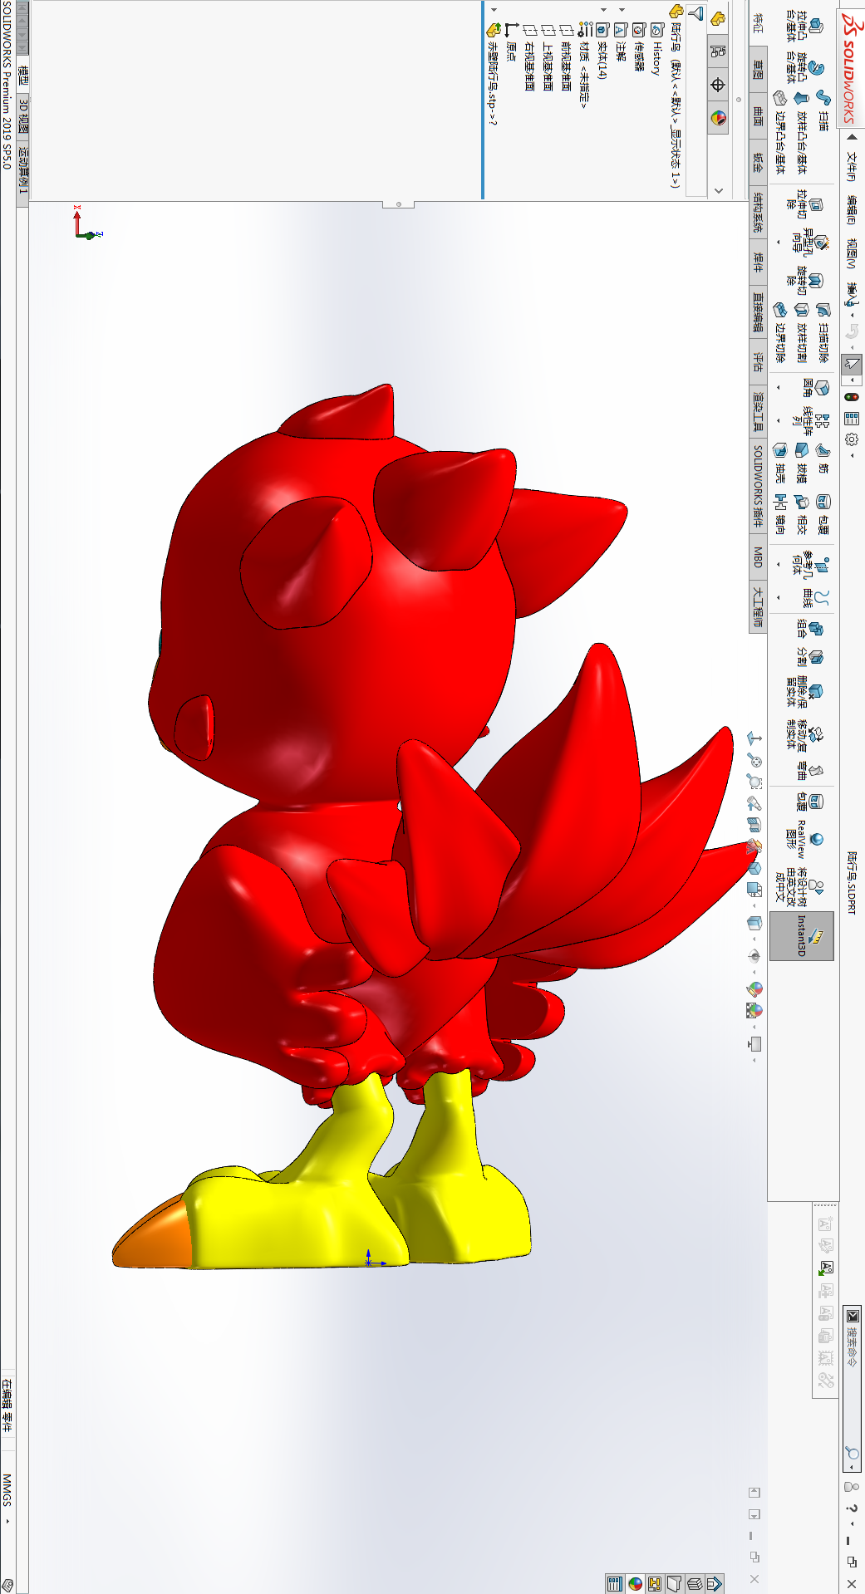This screenshot has height=1594, width=865.
Task: Open the 编辑(E) menu
Action: (851, 210)
